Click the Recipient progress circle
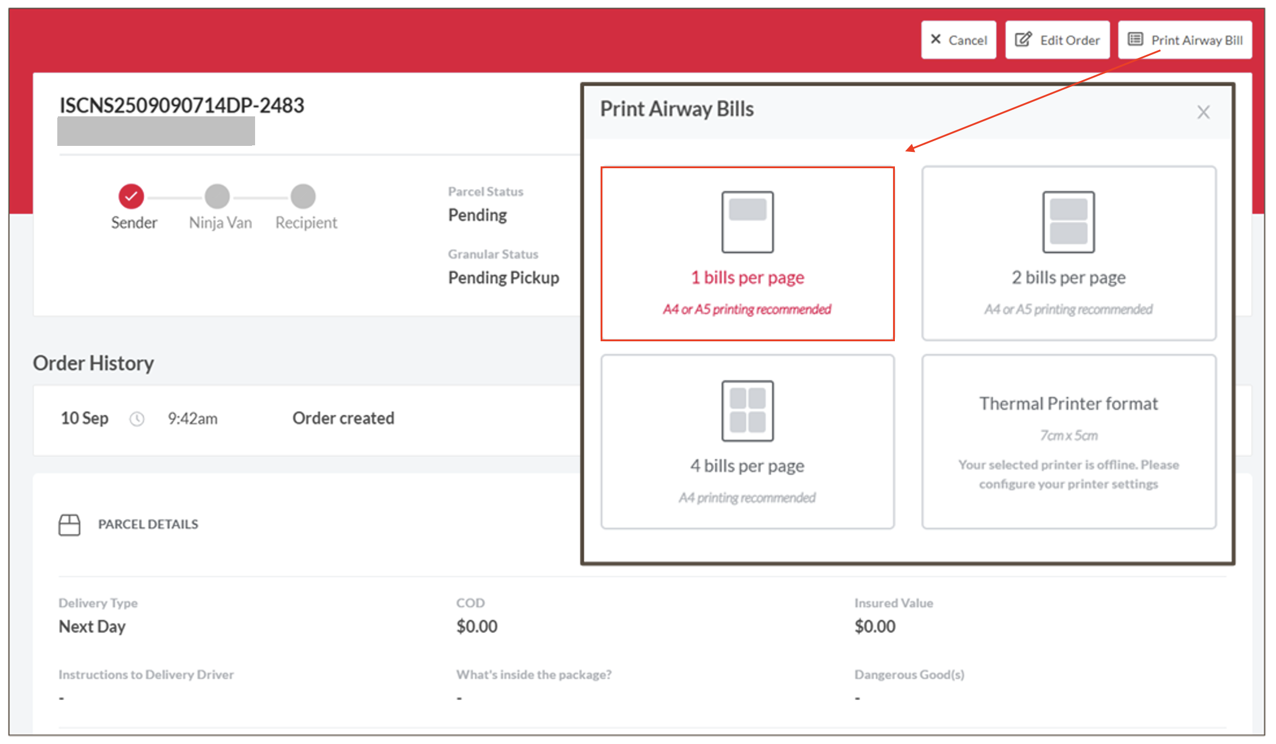 coord(303,196)
